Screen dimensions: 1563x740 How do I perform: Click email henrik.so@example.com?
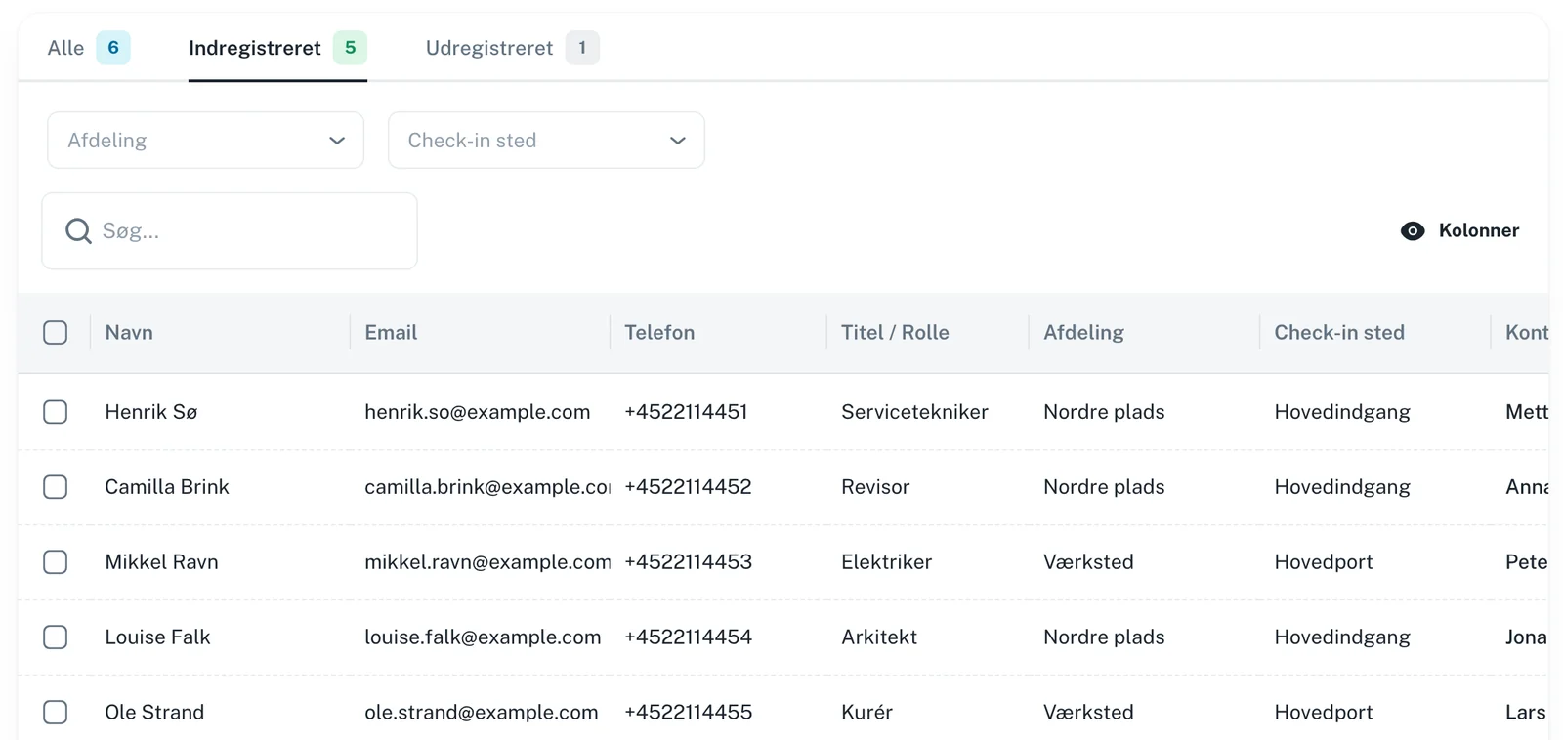(x=478, y=412)
